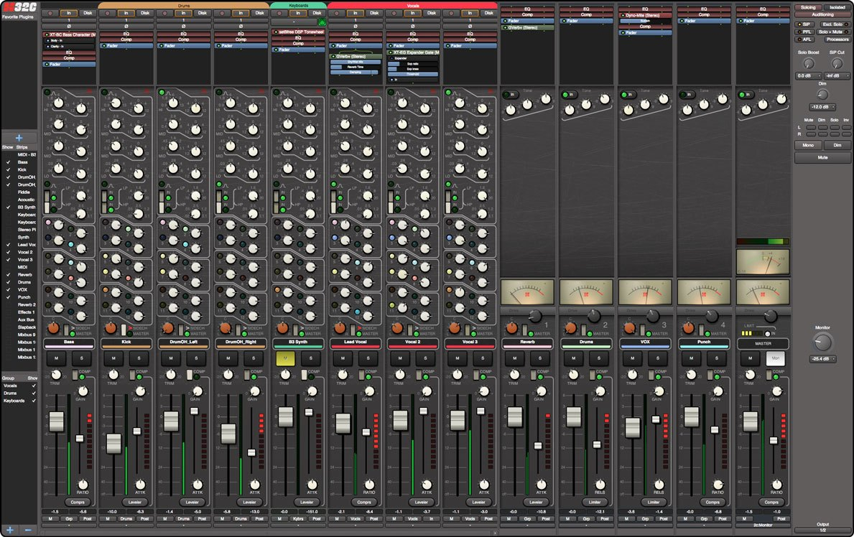
Task: Click blue plus icon above Strips list
Action: tap(19, 138)
